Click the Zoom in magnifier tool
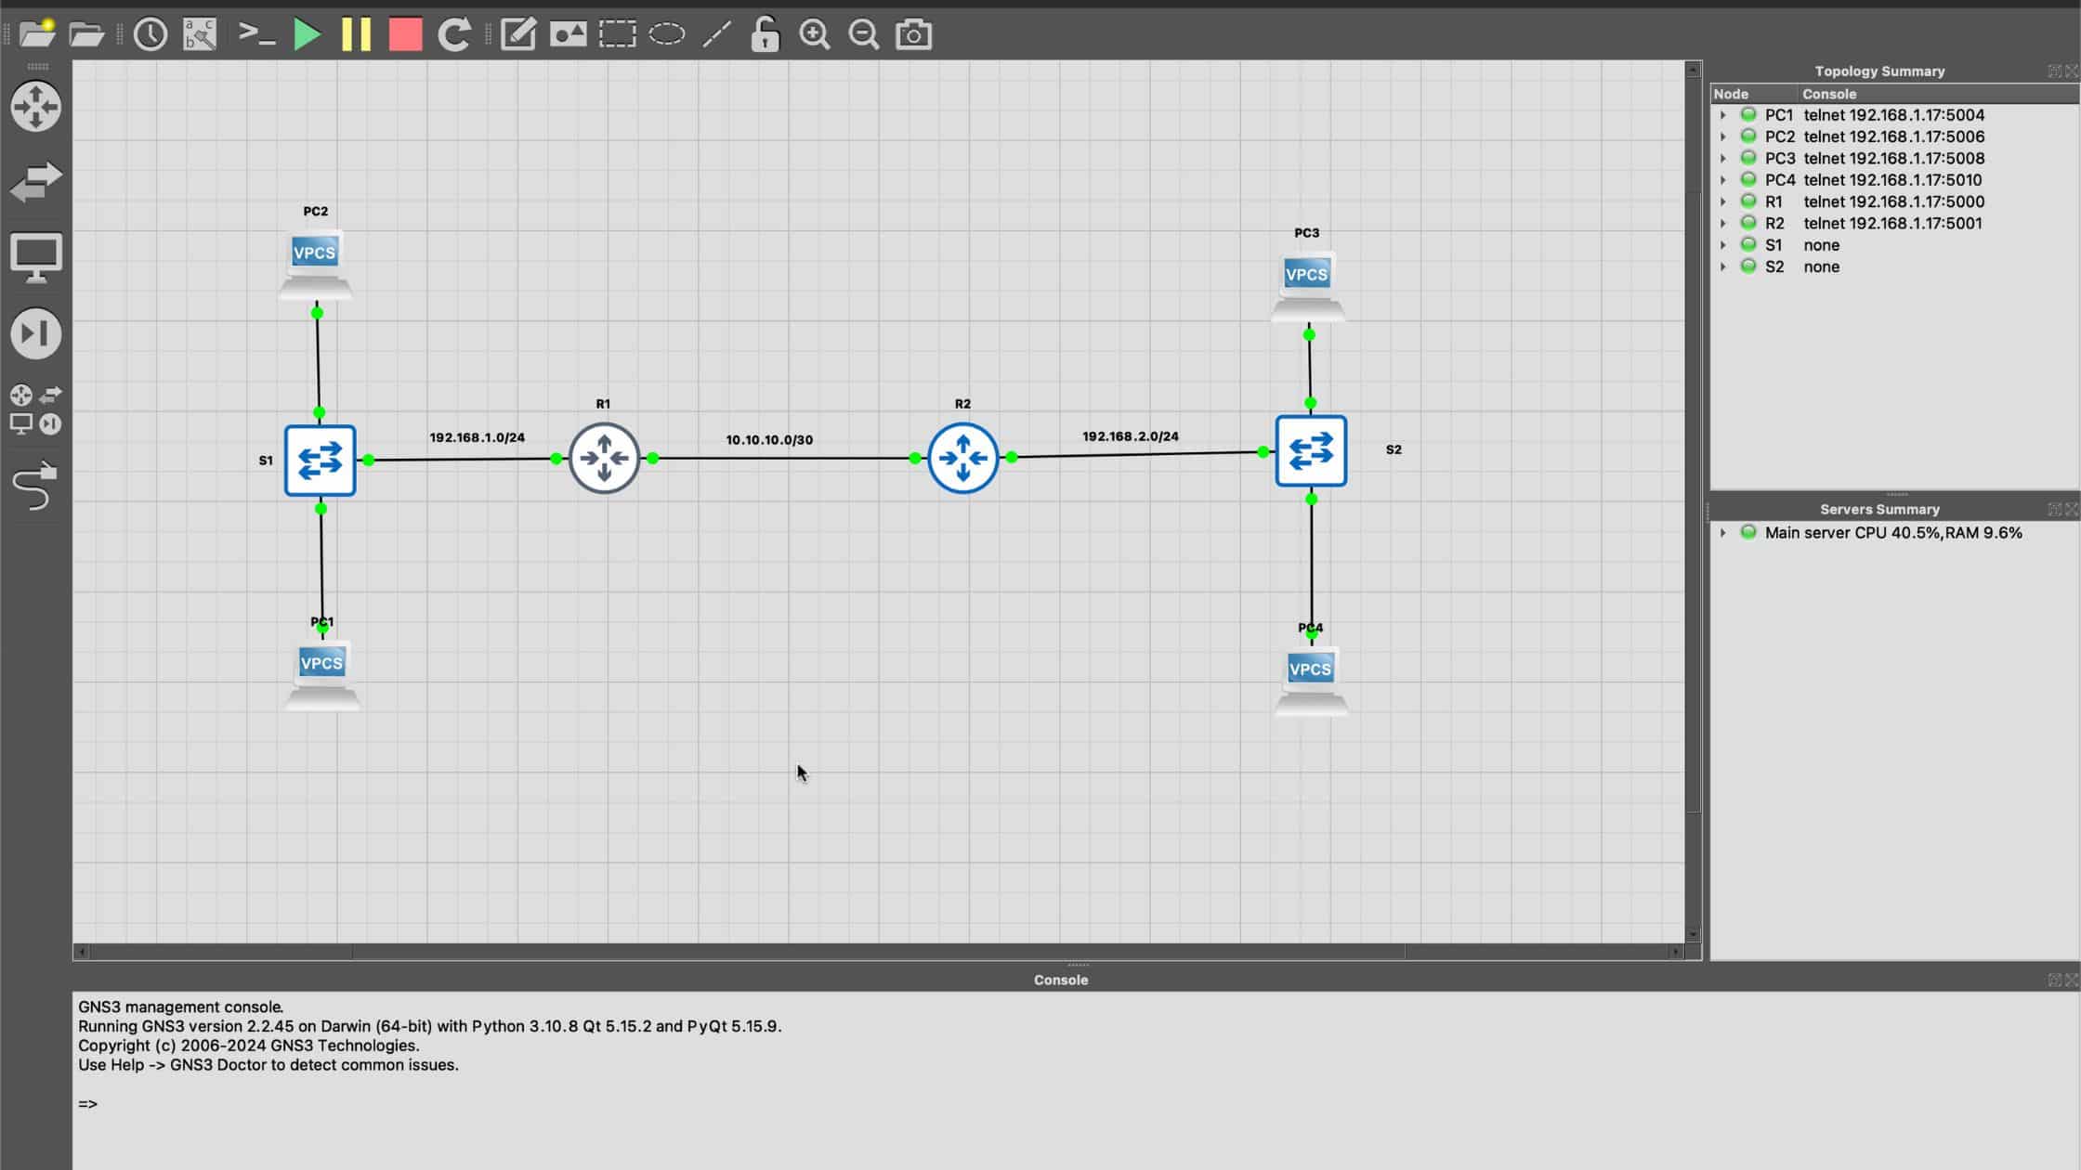 815,32
